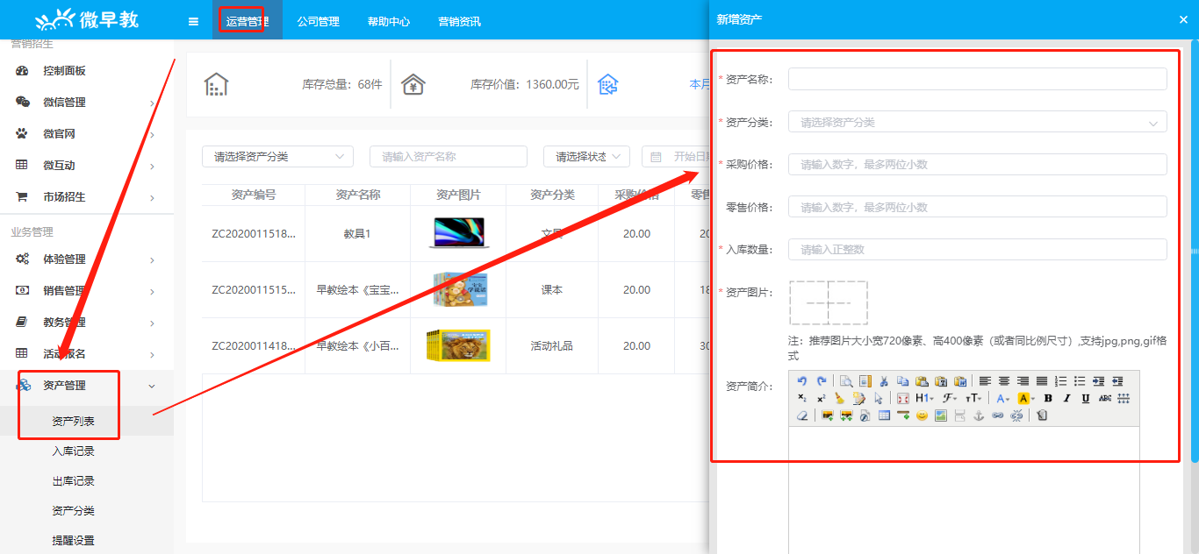The image size is (1199, 554).
Task: Click the undo icon in the editor toolbar
Action: click(801, 381)
